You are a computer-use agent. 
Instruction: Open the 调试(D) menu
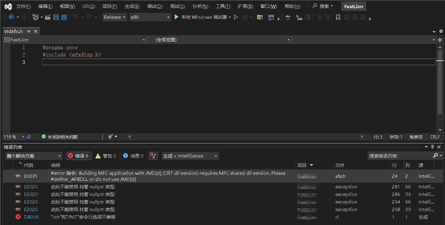(155, 6)
